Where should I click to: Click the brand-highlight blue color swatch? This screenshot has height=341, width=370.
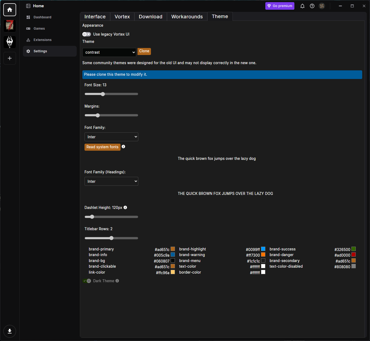click(x=263, y=249)
